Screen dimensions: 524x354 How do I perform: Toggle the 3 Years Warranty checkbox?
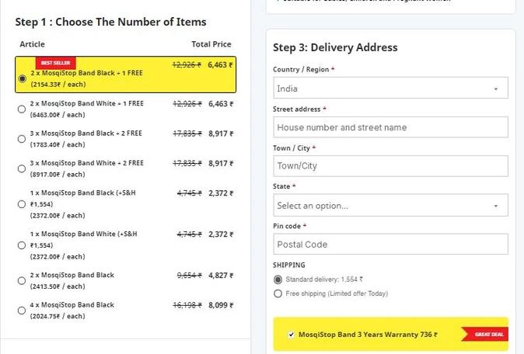pyautogui.click(x=291, y=335)
